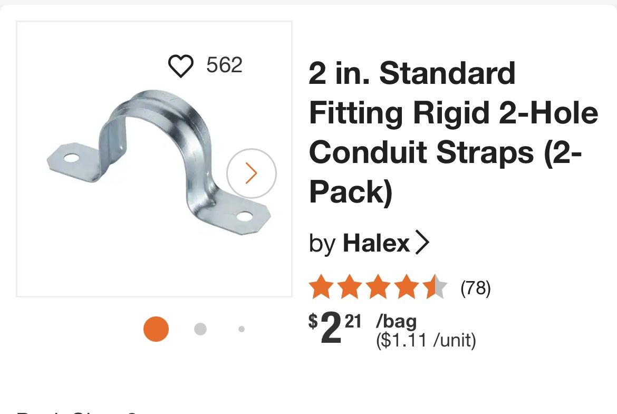Click the second orange rating star
This screenshot has width=617, height=414.
350,287
